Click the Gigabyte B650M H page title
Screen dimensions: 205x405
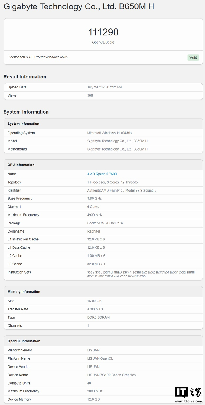pyautogui.click(x=79, y=7)
